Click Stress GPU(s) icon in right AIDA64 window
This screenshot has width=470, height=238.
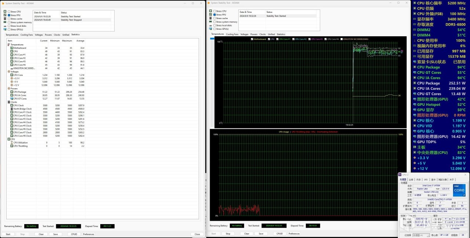[211, 29]
